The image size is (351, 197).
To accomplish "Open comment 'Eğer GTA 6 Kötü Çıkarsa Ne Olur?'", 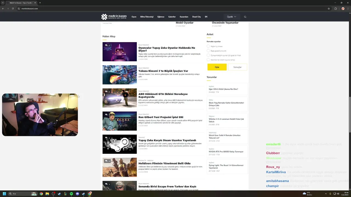I will pos(223,89).
